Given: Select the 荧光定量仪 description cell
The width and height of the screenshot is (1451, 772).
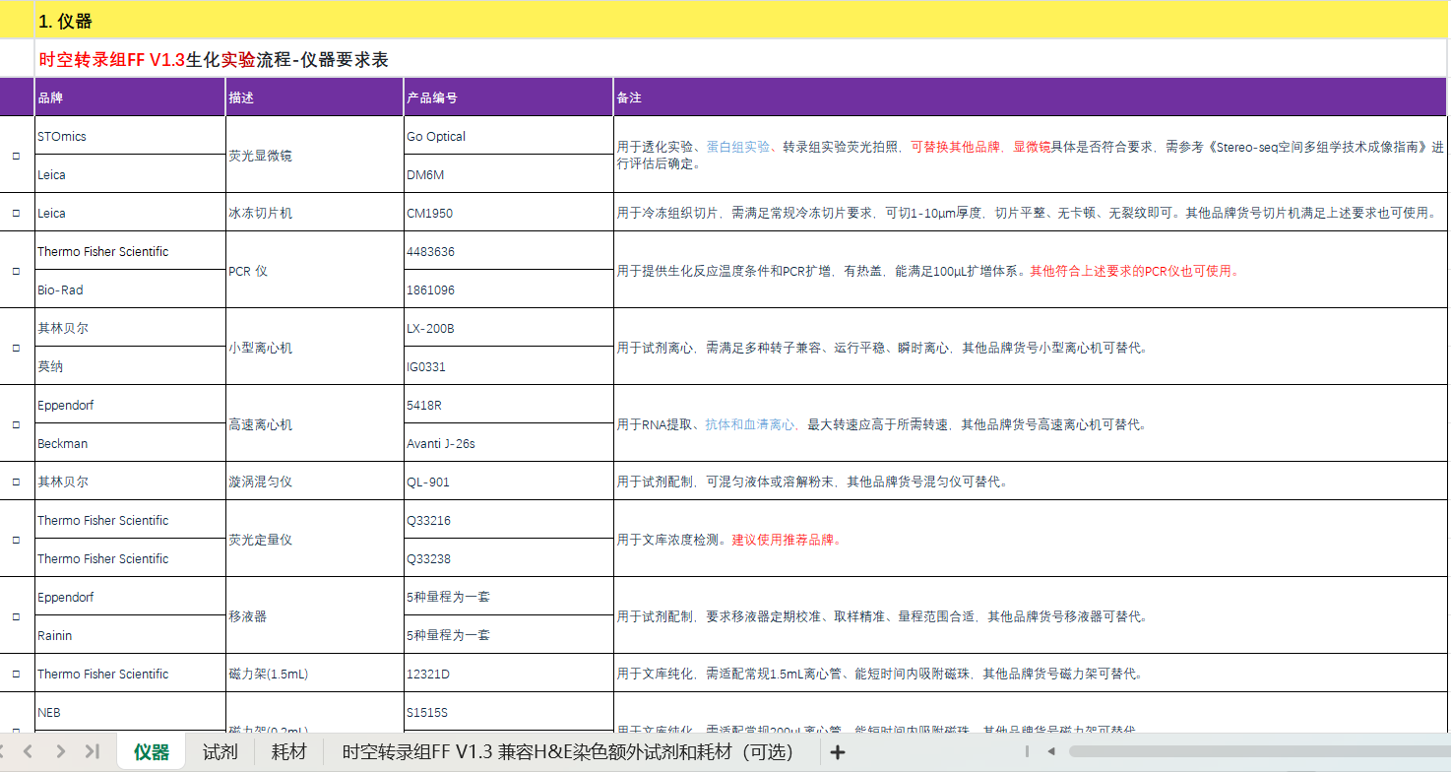Looking at the screenshot, I should [315, 540].
